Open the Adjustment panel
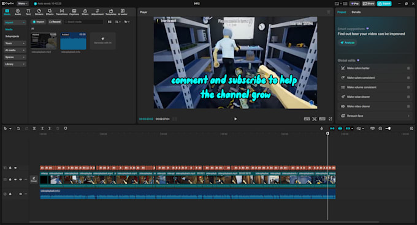The width and height of the screenshot is (417, 225). coord(98,12)
